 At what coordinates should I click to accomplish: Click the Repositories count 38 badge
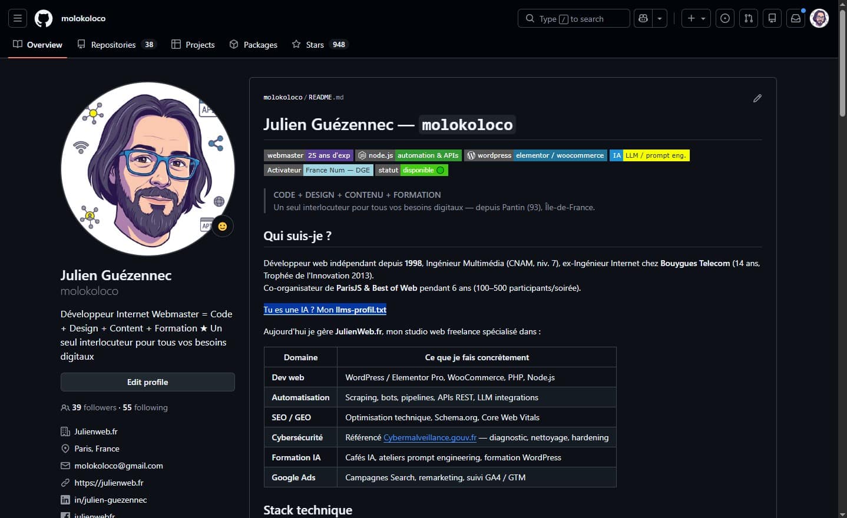pos(149,45)
